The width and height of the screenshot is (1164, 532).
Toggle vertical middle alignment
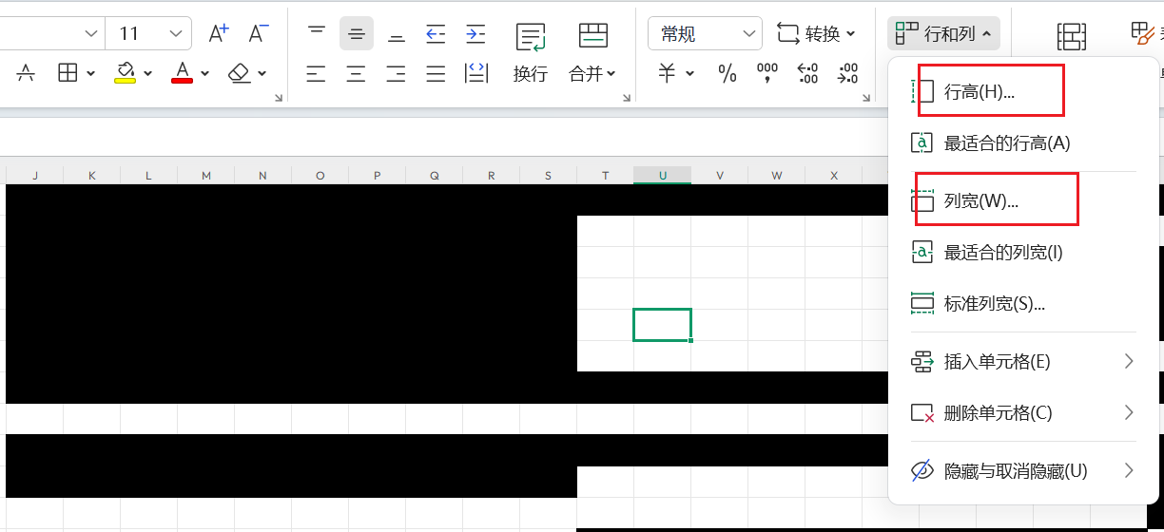tap(356, 34)
